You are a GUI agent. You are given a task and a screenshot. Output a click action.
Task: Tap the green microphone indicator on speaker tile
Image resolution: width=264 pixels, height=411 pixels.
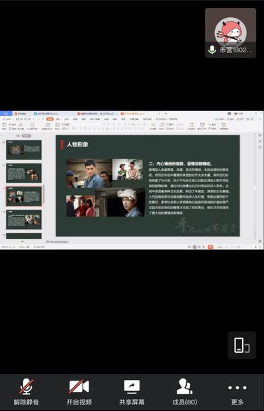[212, 50]
